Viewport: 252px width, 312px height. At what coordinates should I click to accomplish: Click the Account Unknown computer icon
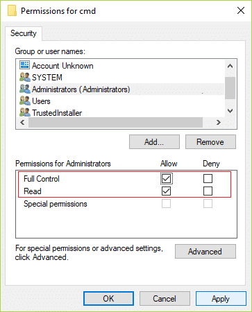pos(24,65)
